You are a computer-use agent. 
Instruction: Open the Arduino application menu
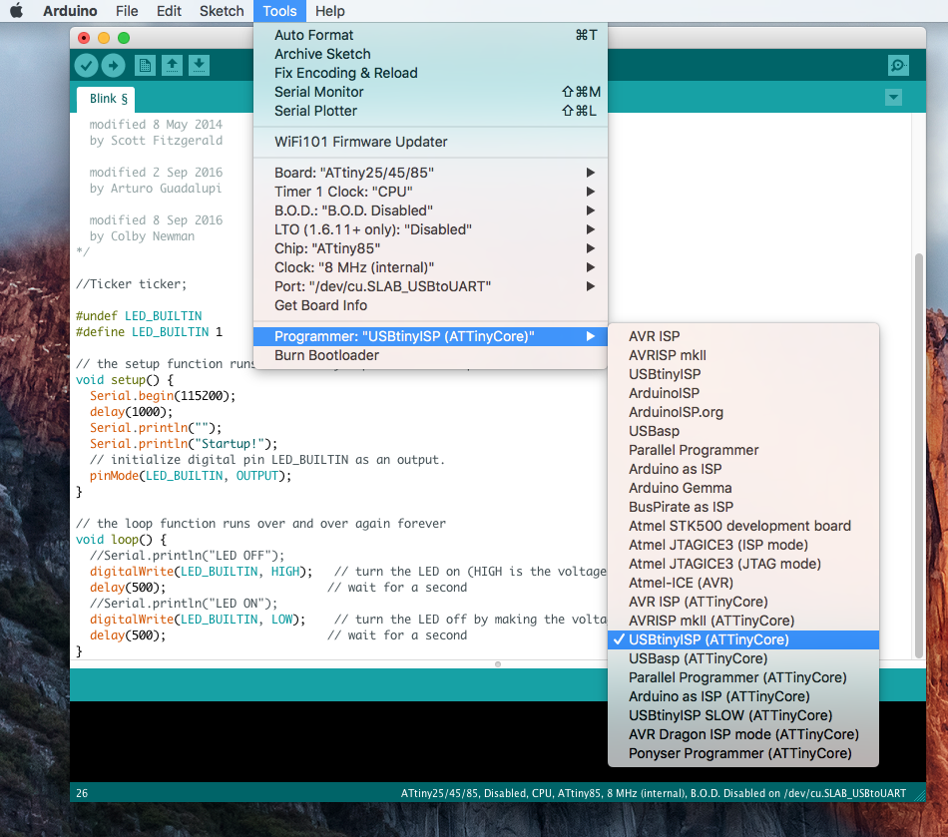[70, 11]
